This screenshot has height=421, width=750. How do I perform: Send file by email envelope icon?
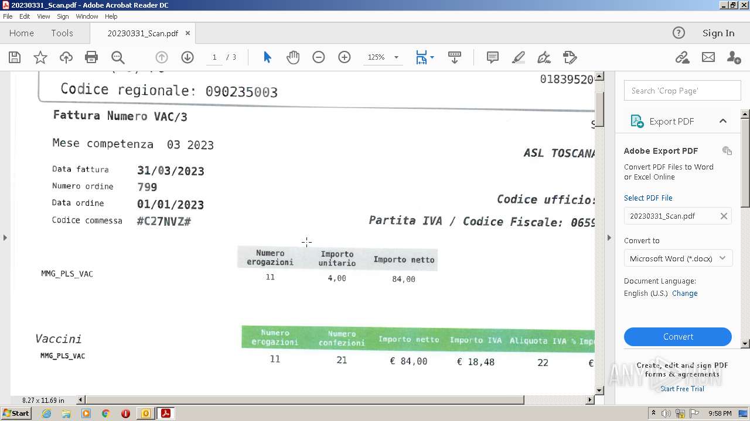pyautogui.click(x=708, y=57)
